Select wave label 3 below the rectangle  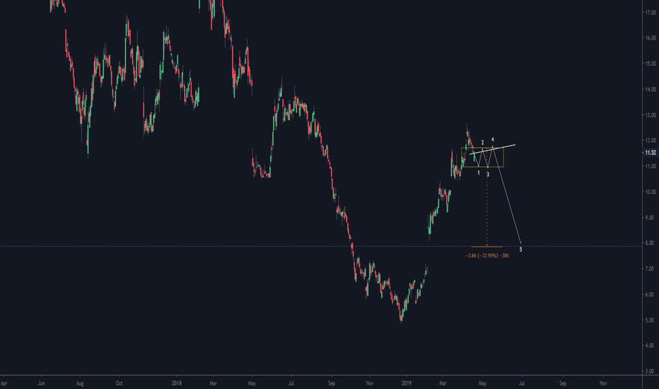coord(488,175)
